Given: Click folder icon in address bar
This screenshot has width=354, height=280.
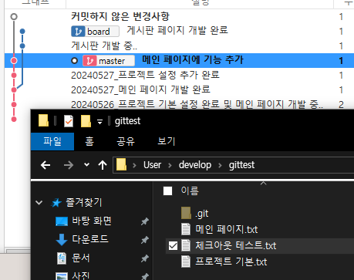Looking at the screenshot, I should click(121, 164).
